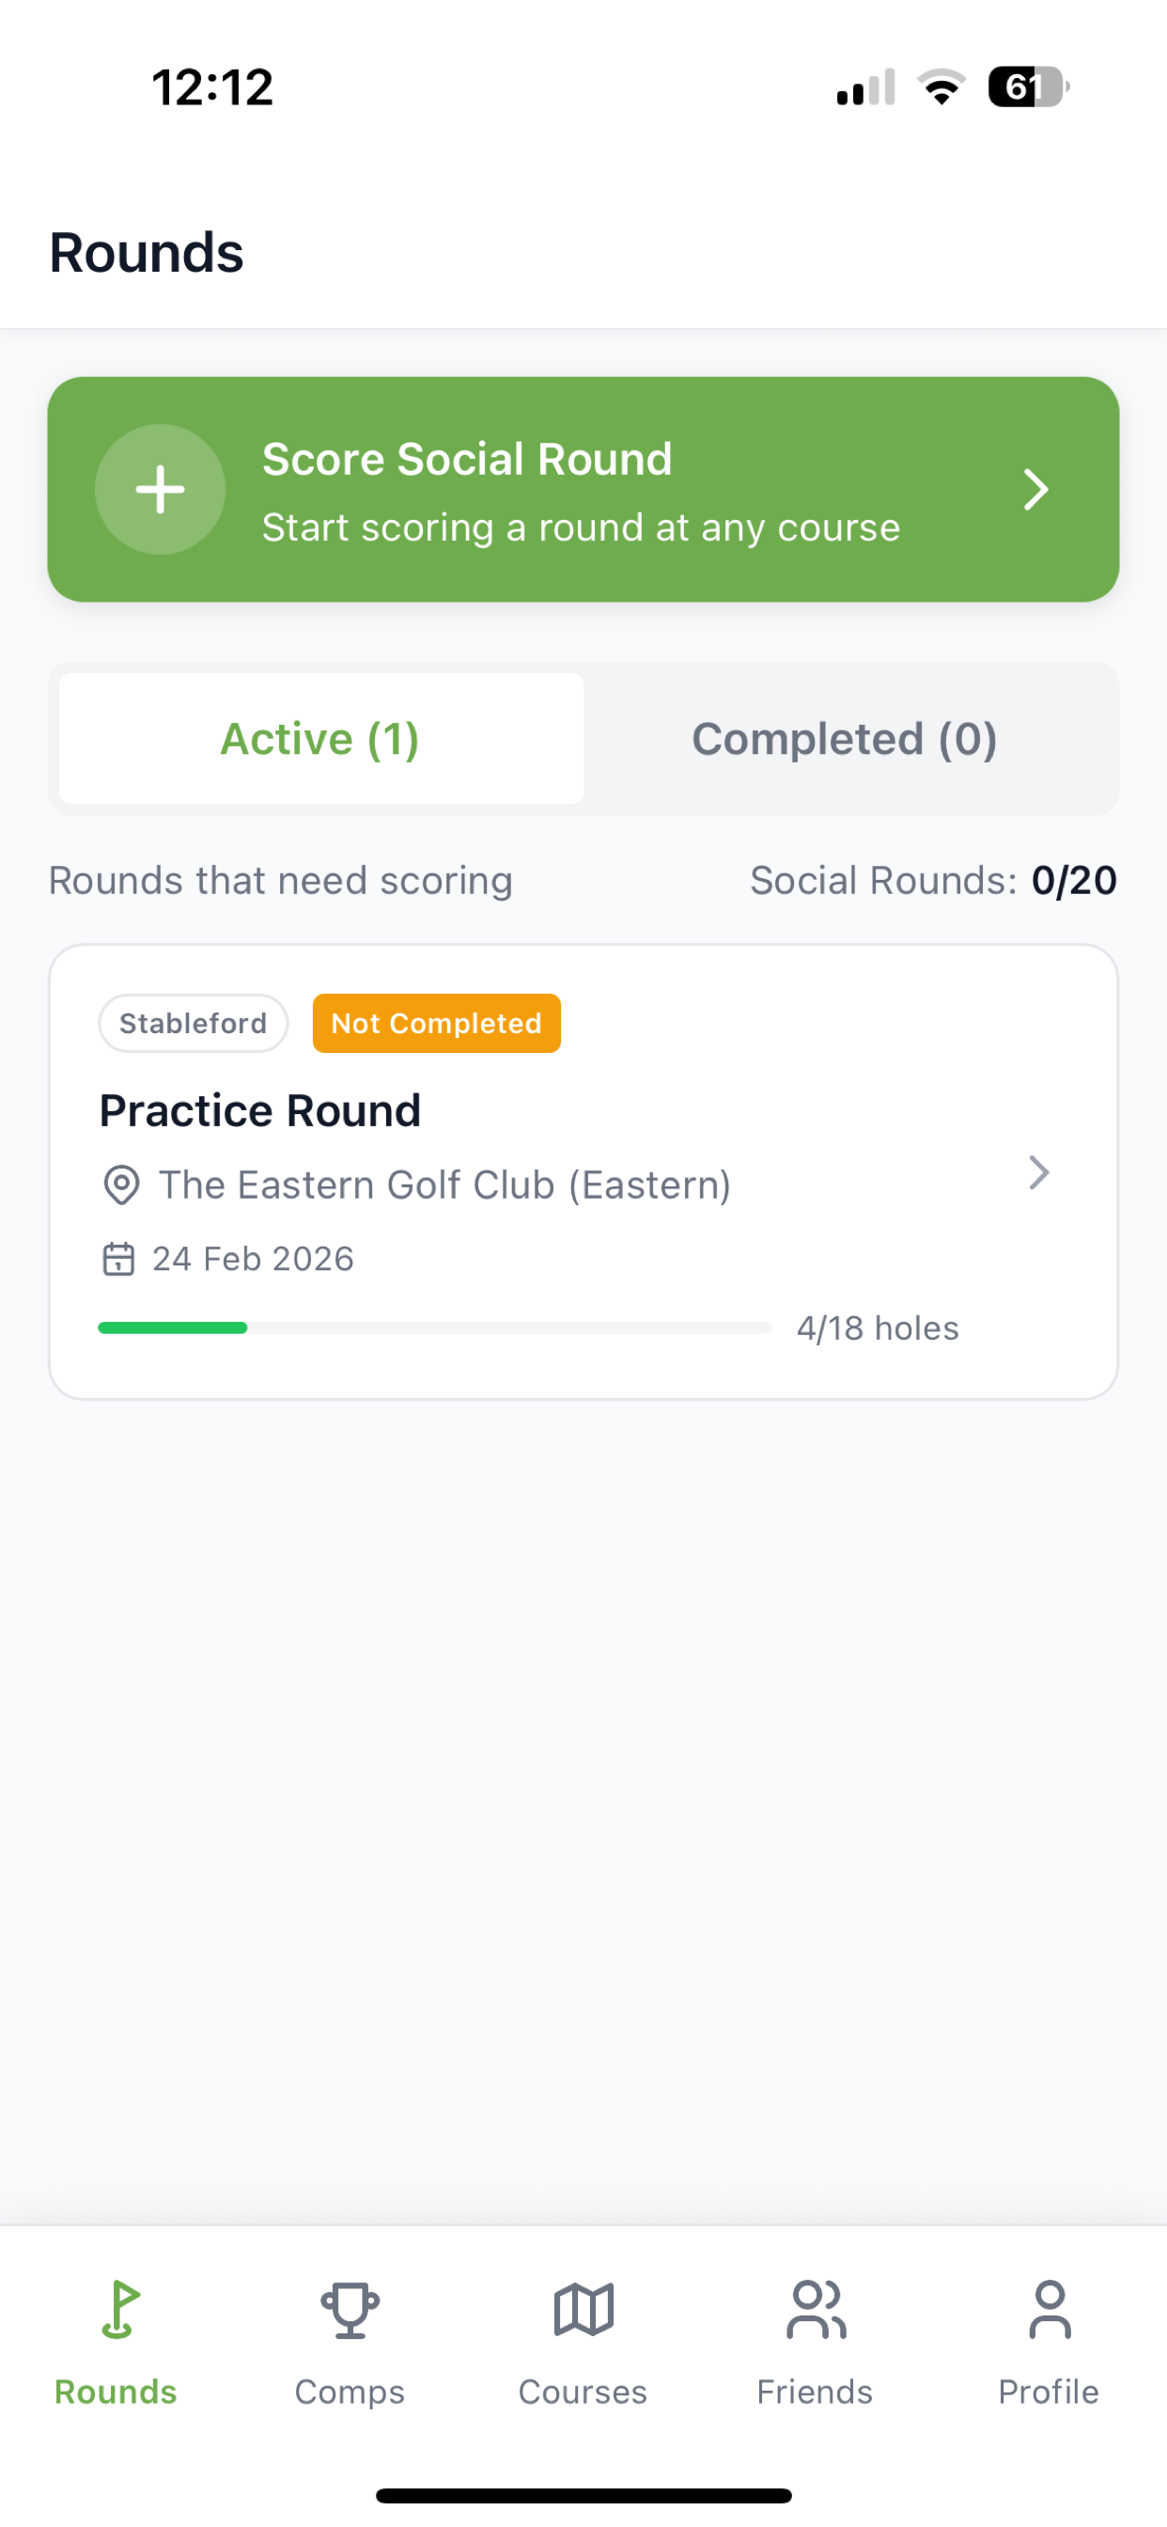Expand the Practice Round chevron arrow

coord(1038,1172)
